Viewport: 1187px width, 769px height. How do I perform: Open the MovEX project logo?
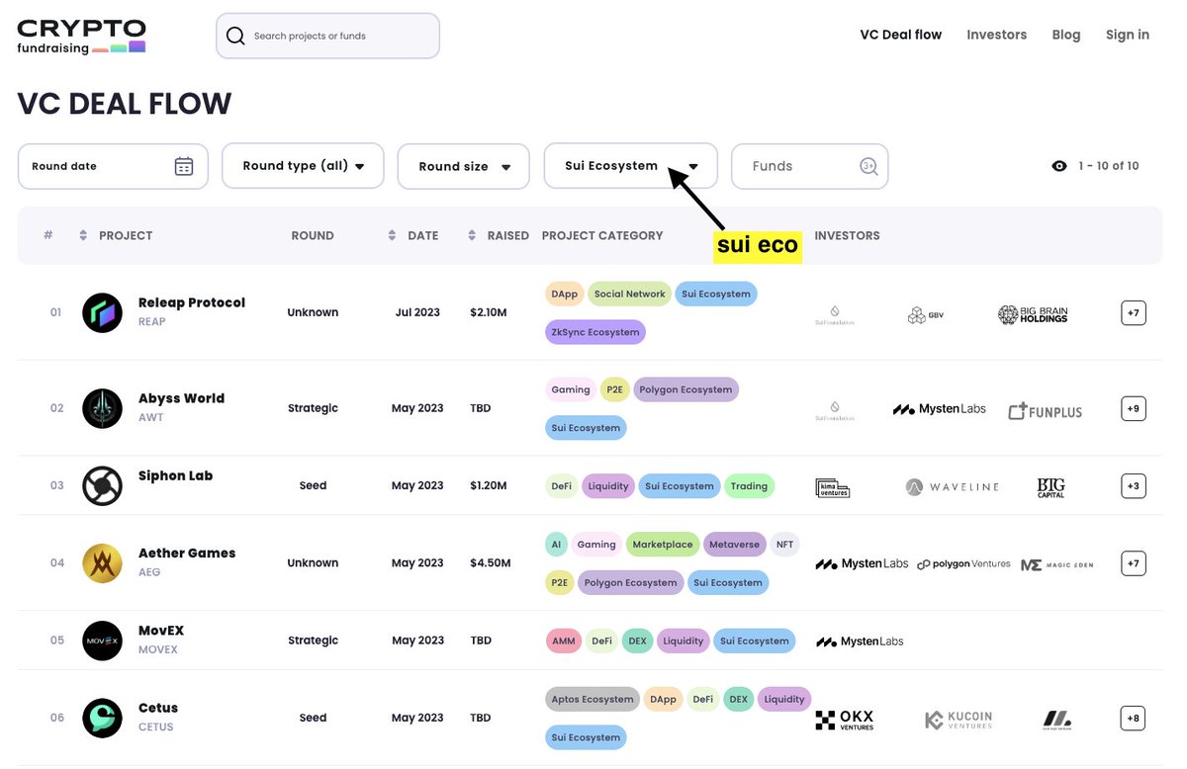click(x=102, y=641)
